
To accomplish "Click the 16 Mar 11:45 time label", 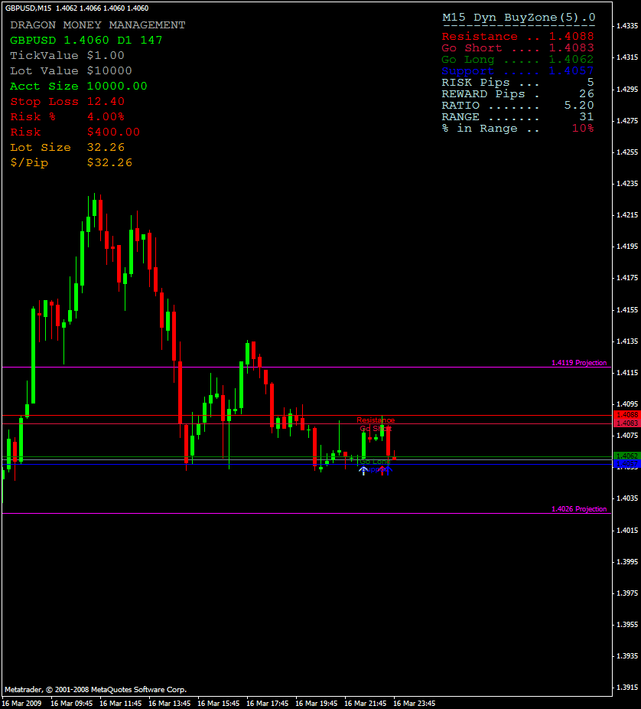I will [x=121, y=703].
